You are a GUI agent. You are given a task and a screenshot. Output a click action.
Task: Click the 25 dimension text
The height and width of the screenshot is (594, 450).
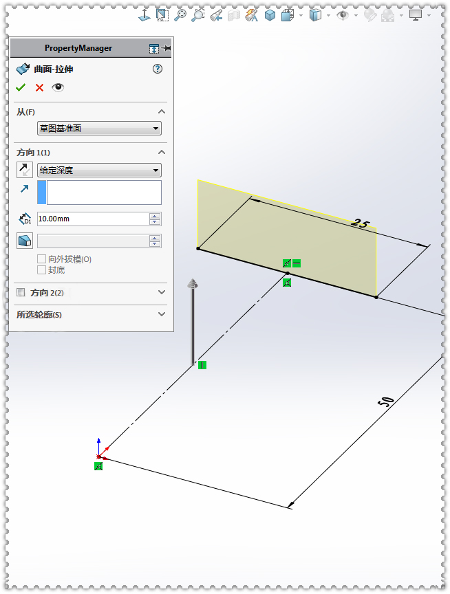coord(360,223)
